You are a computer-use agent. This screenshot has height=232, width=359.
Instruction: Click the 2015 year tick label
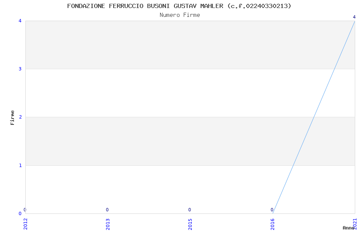(190, 224)
